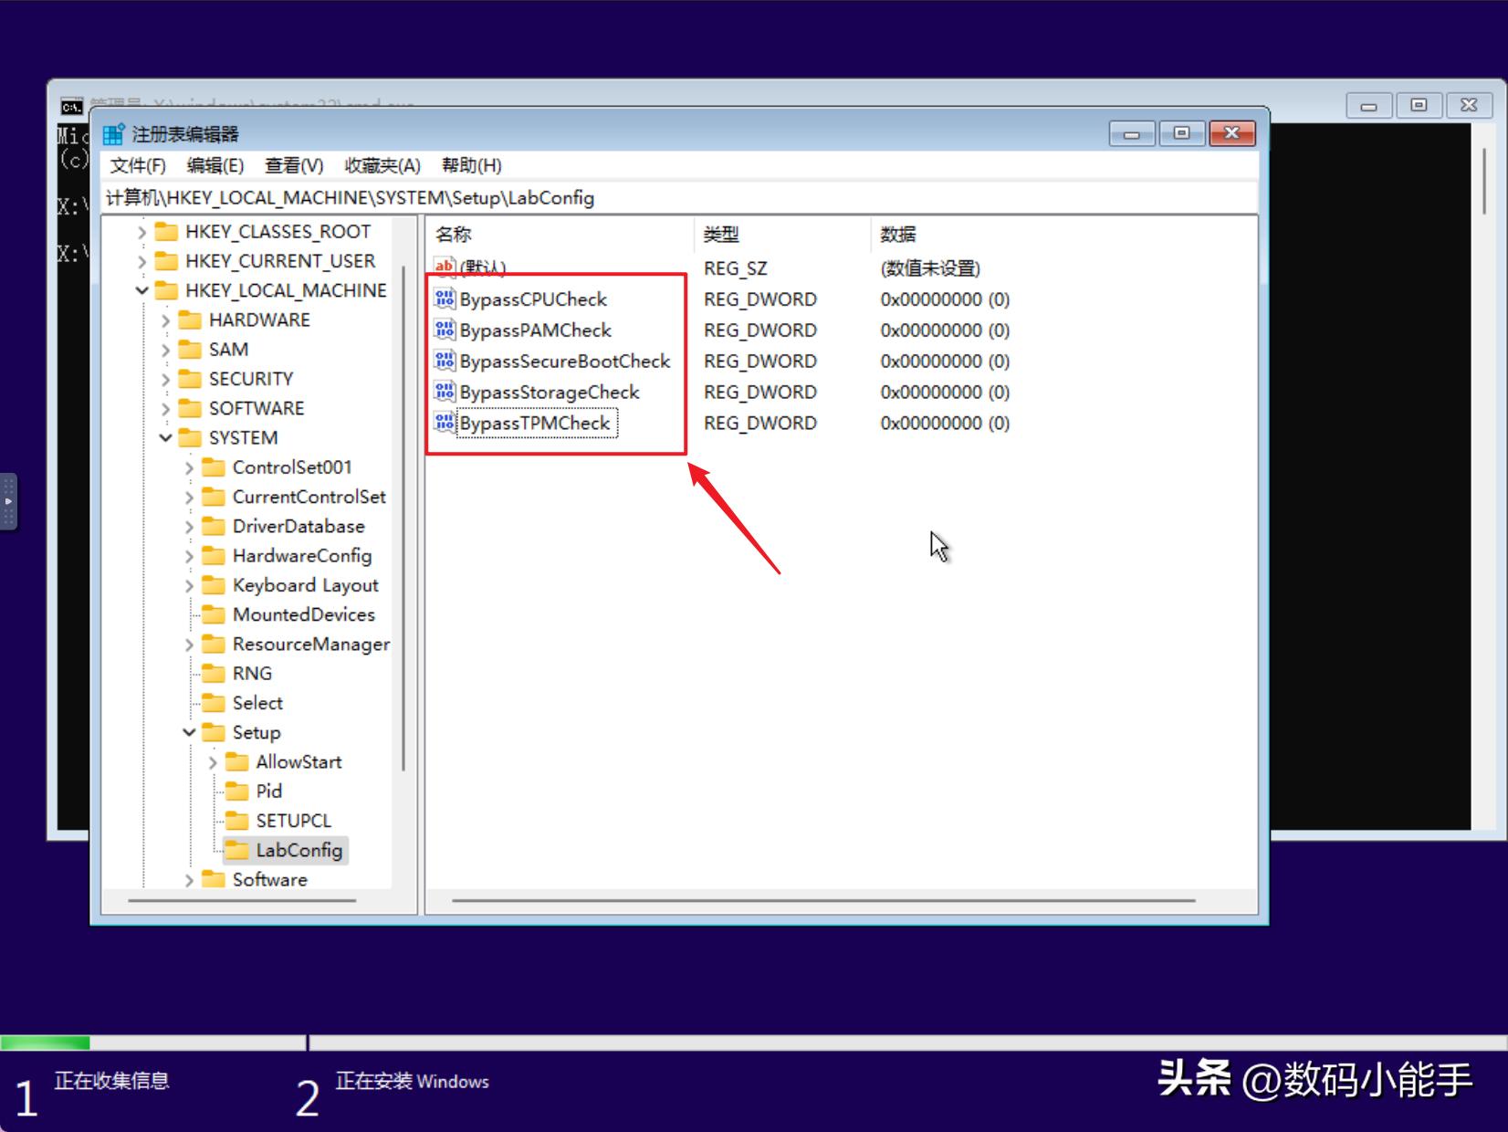Click the Registry Editor title bar icon
The image size is (1508, 1132).
[x=113, y=134]
